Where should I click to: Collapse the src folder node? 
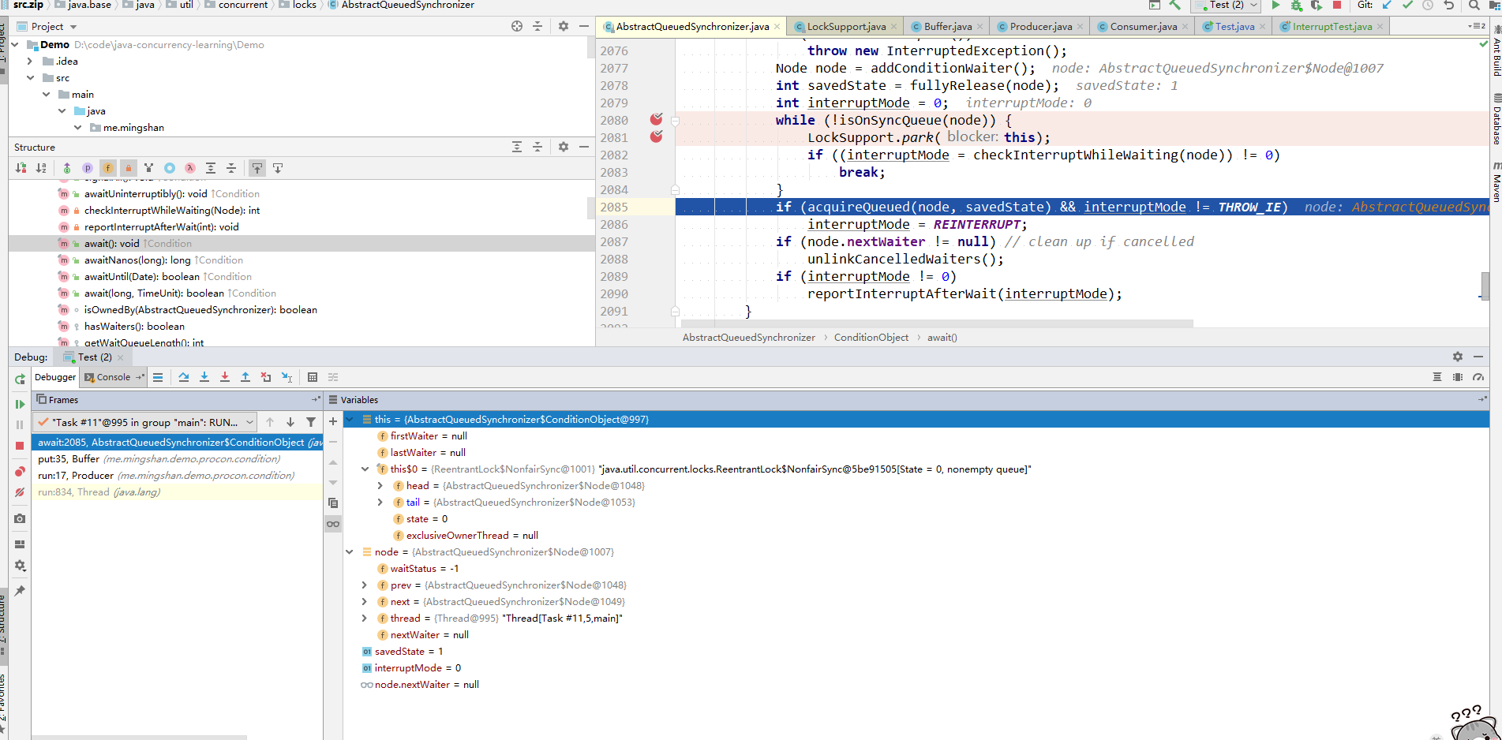30,77
